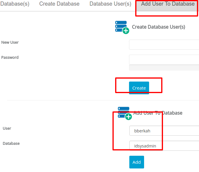Click the Database field label

tap(11, 143)
